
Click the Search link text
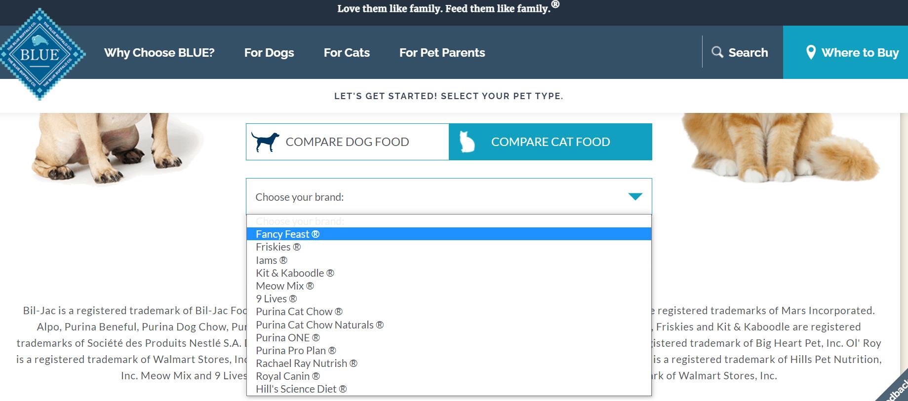pyautogui.click(x=748, y=53)
